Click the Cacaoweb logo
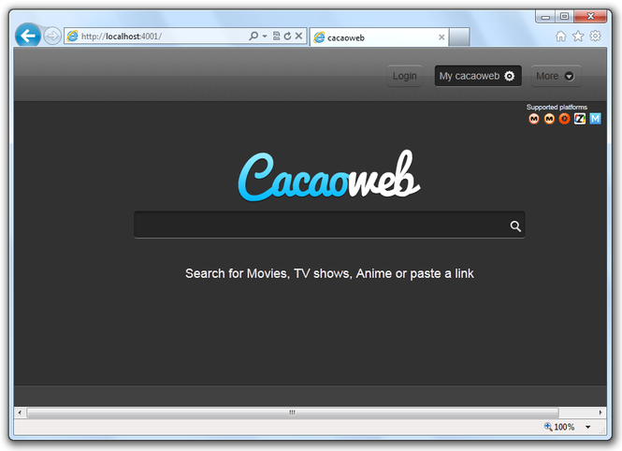Viewport: 622px width, 451px height. pyautogui.click(x=329, y=175)
